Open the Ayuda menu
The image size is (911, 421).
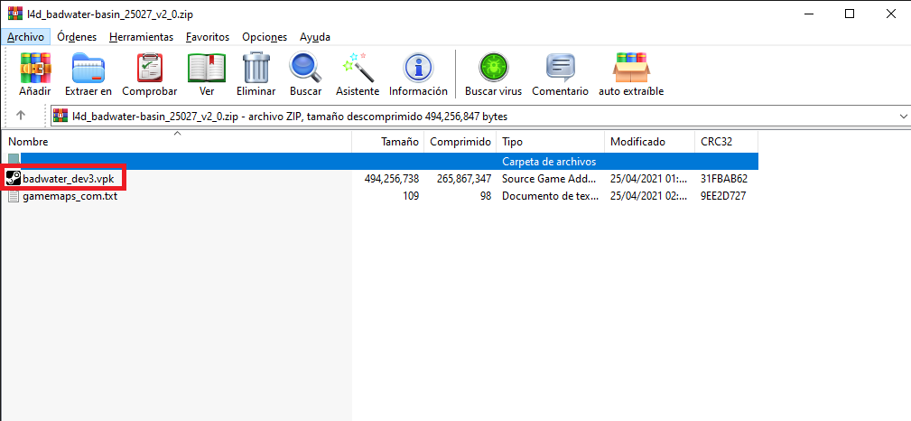coord(315,37)
